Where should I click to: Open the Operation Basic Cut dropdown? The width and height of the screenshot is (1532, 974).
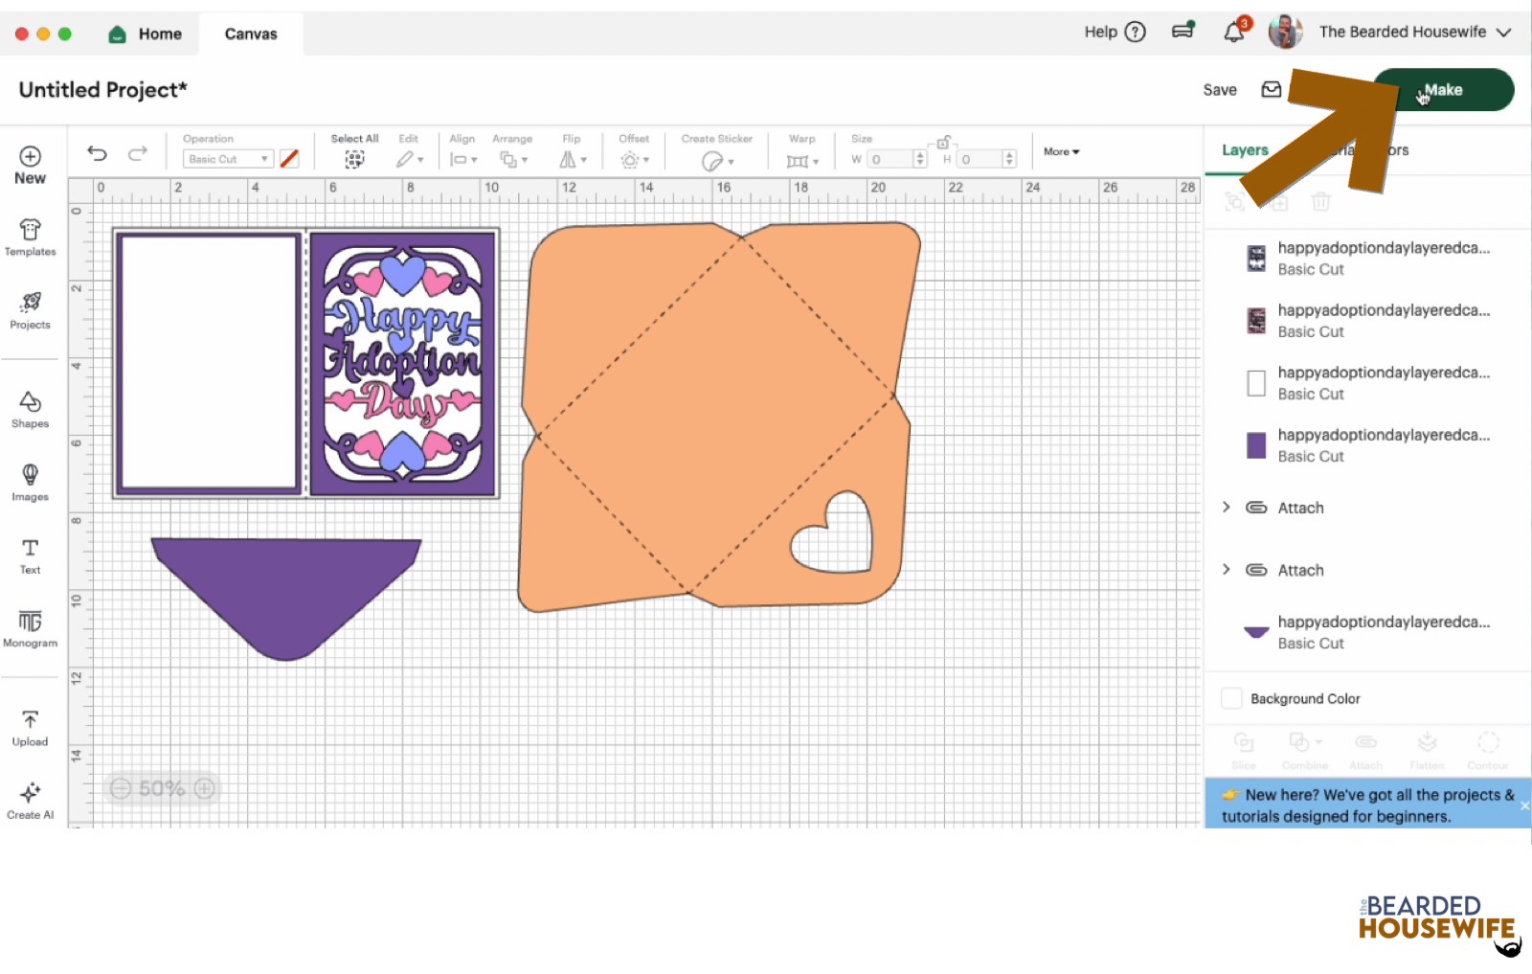[x=228, y=159]
